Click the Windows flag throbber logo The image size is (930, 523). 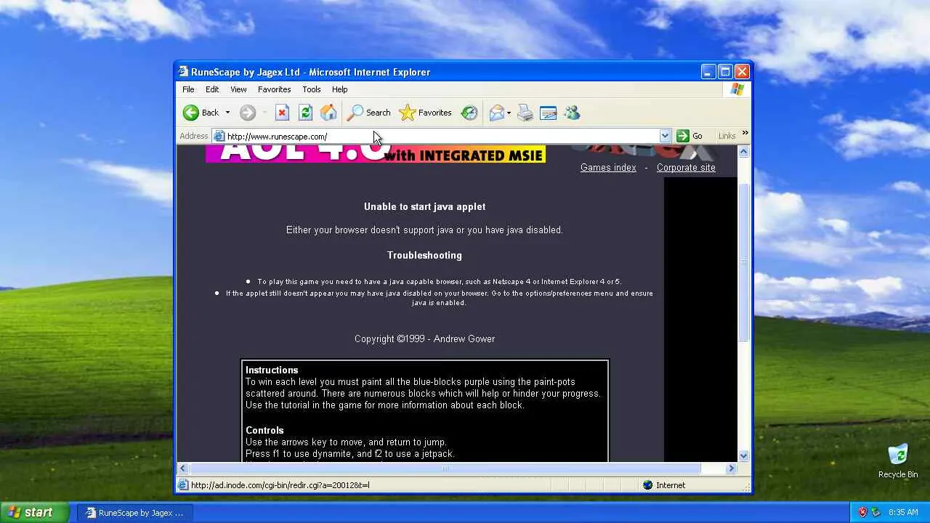tap(737, 89)
